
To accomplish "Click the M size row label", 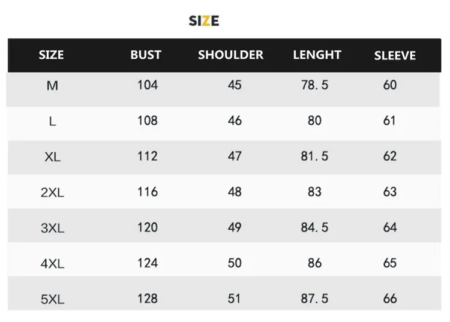I will click(52, 85).
